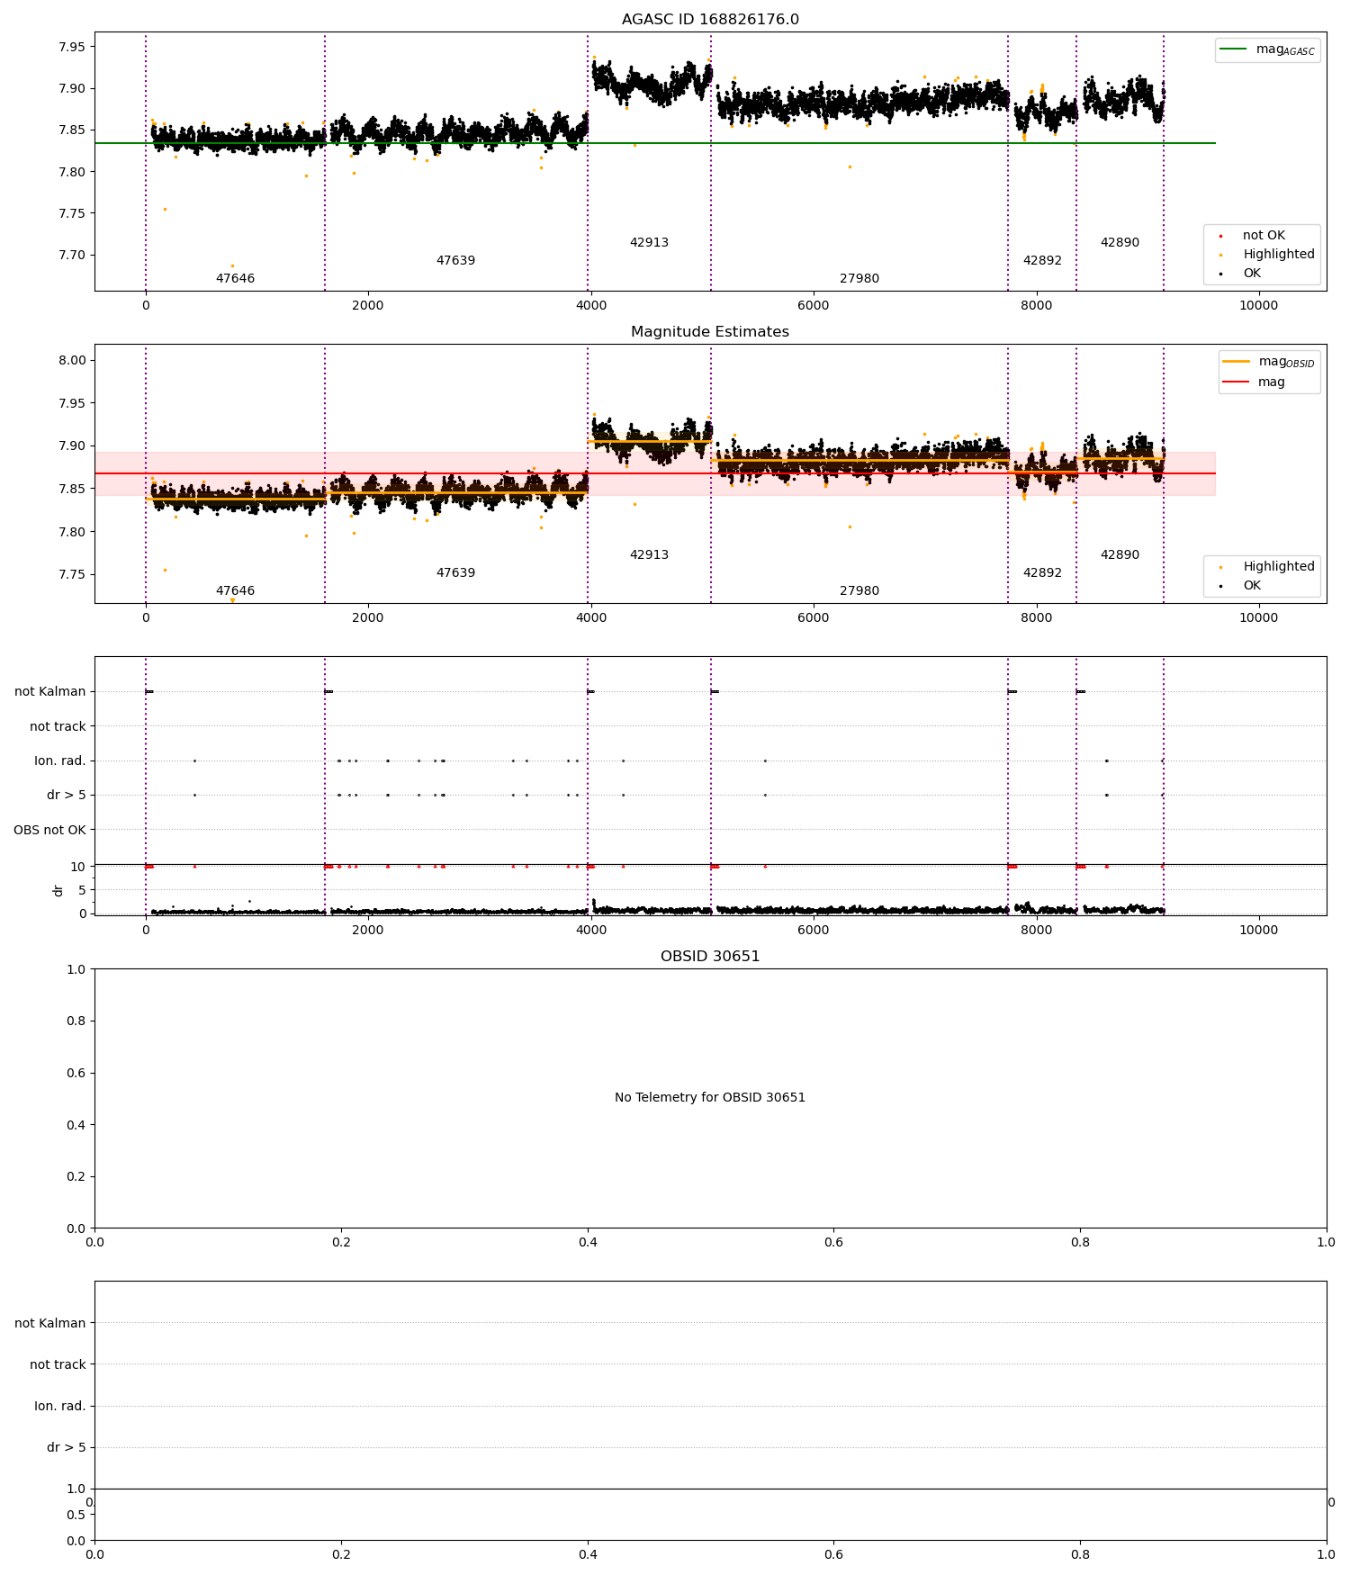
Task: Click OBSID label 42892 in the top plot
Action: pyautogui.click(x=1042, y=261)
